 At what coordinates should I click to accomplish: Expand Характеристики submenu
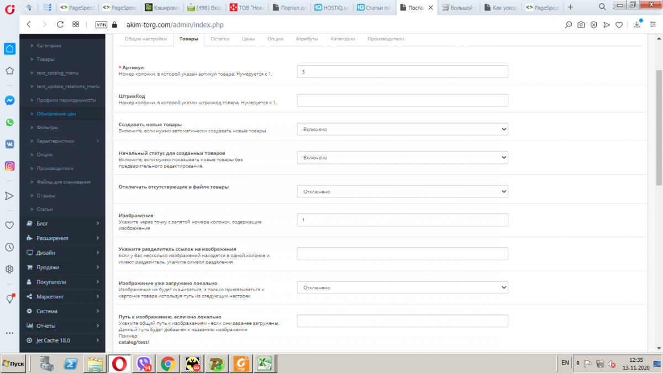(x=62, y=141)
